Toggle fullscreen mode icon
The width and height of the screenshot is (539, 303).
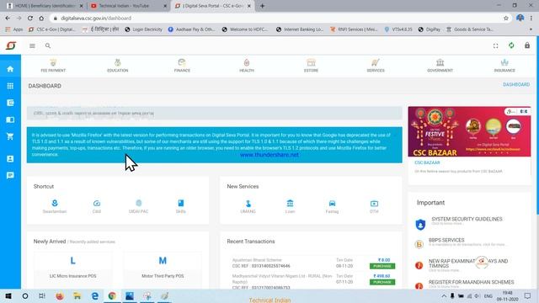click(x=496, y=45)
